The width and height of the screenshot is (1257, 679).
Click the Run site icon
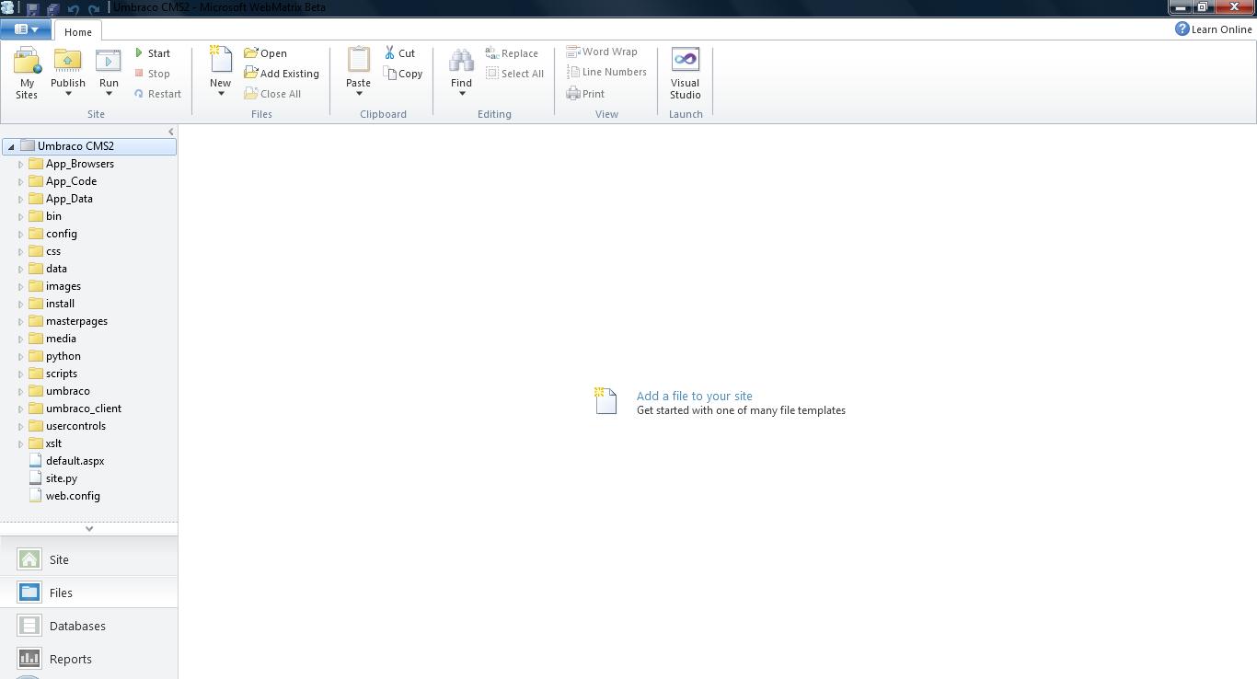coord(109,61)
